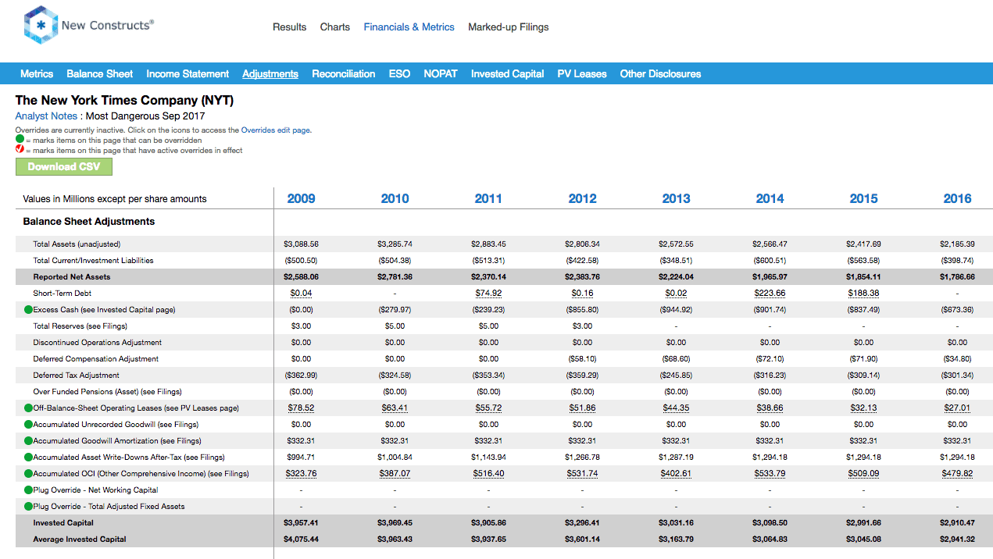This screenshot has width=993, height=559.
Task: Click the red checkmark legend icon for active overrides
Action: coord(20,150)
